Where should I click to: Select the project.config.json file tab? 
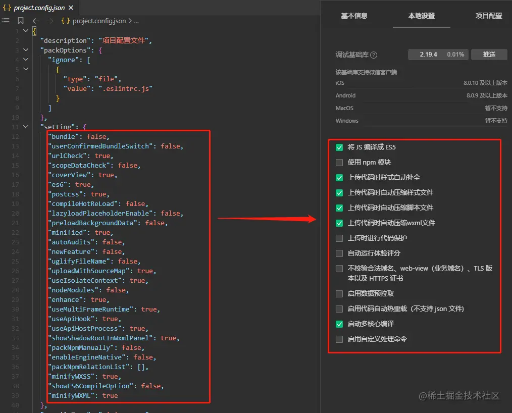pyautogui.click(x=38, y=8)
